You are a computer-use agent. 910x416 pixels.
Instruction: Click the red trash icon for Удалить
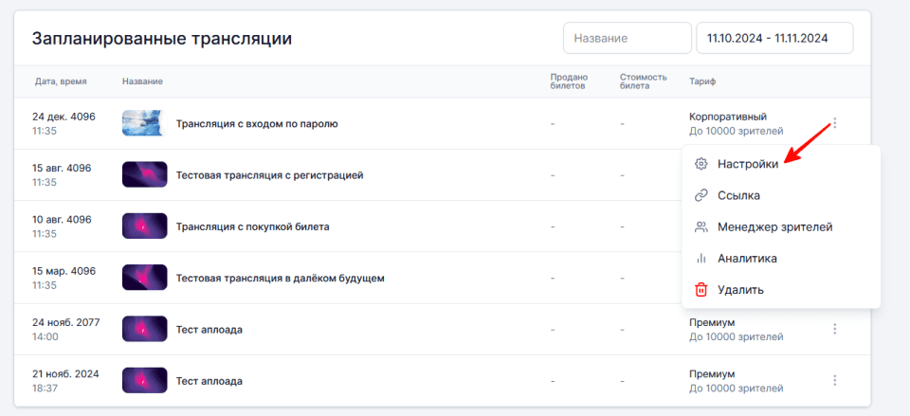tap(701, 289)
